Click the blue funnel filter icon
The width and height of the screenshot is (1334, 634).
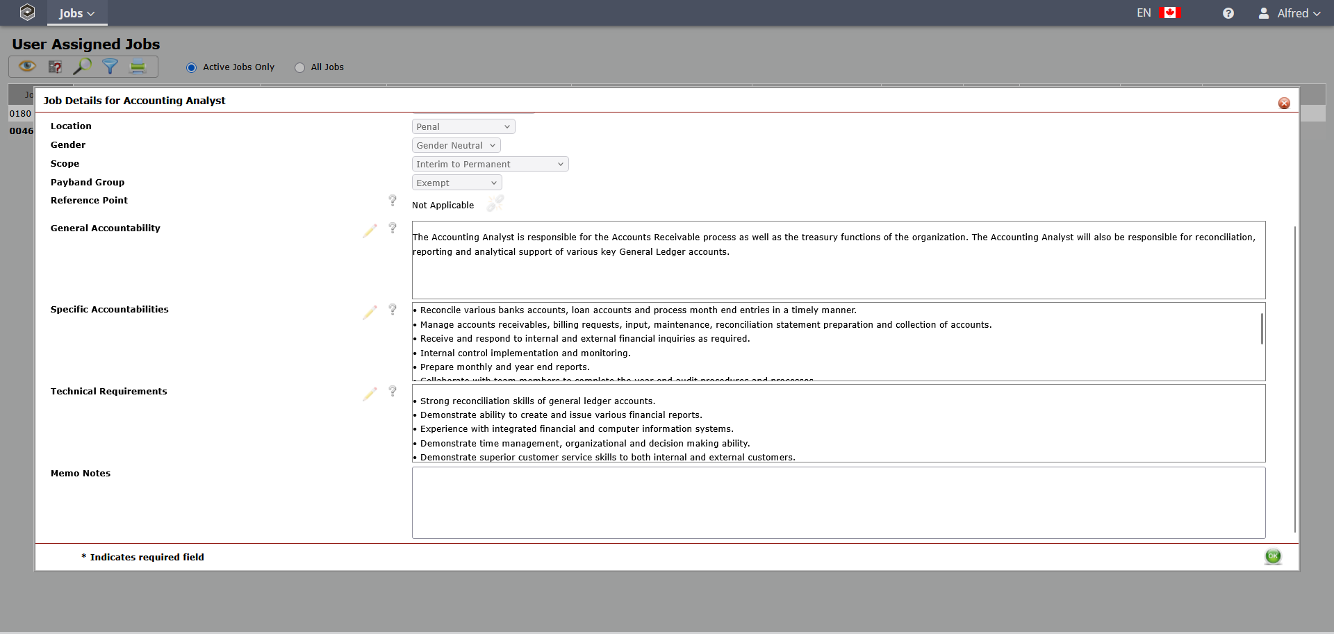coord(110,67)
